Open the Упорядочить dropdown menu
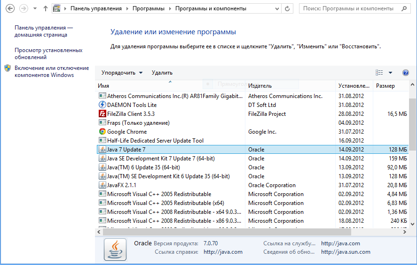417x265 pixels. (122, 73)
